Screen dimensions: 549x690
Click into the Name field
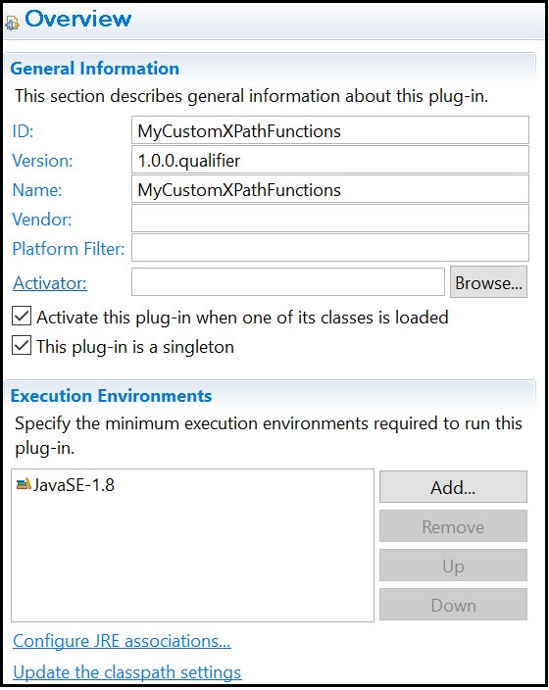pos(330,189)
